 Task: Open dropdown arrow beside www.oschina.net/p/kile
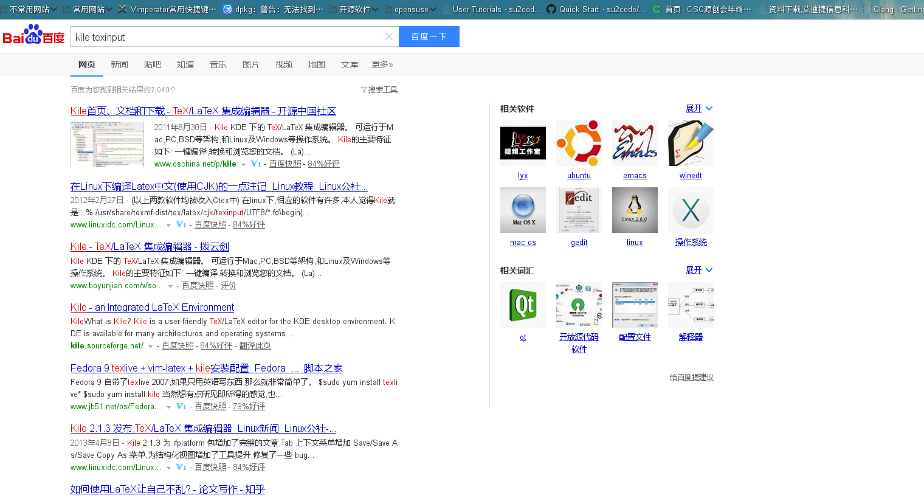243,165
